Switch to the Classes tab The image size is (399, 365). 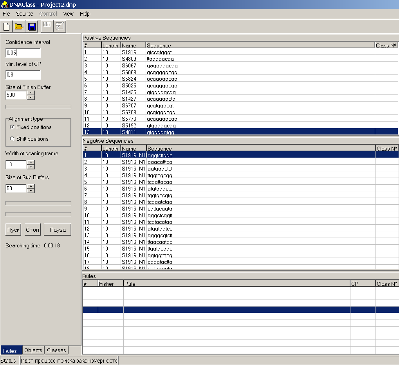(x=56, y=350)
